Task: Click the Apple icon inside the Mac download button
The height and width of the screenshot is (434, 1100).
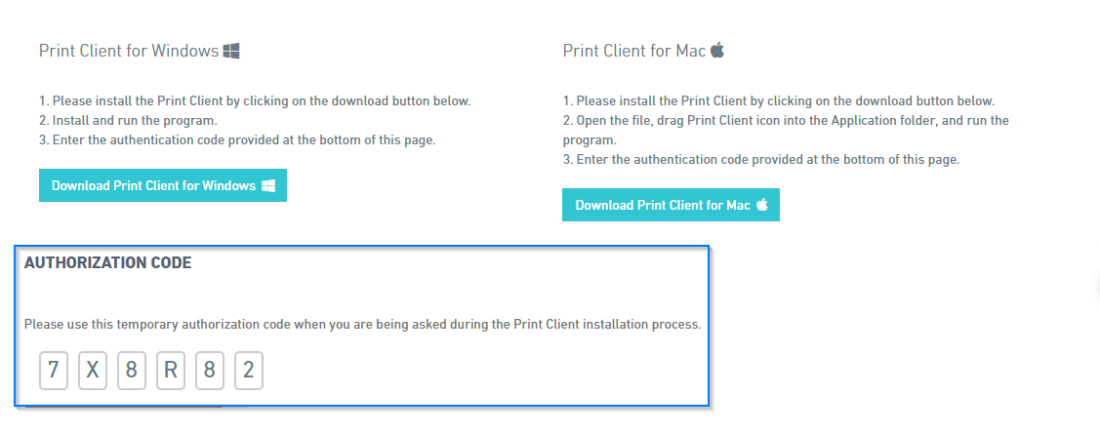Action: pos(762,205)
